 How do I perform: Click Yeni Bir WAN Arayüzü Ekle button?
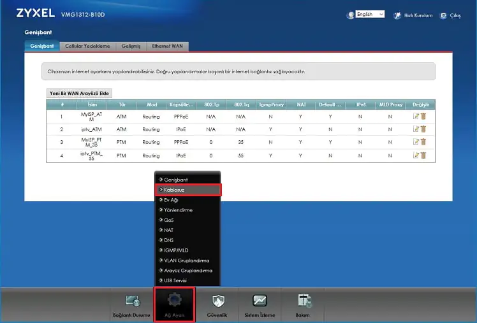(80, 93)
